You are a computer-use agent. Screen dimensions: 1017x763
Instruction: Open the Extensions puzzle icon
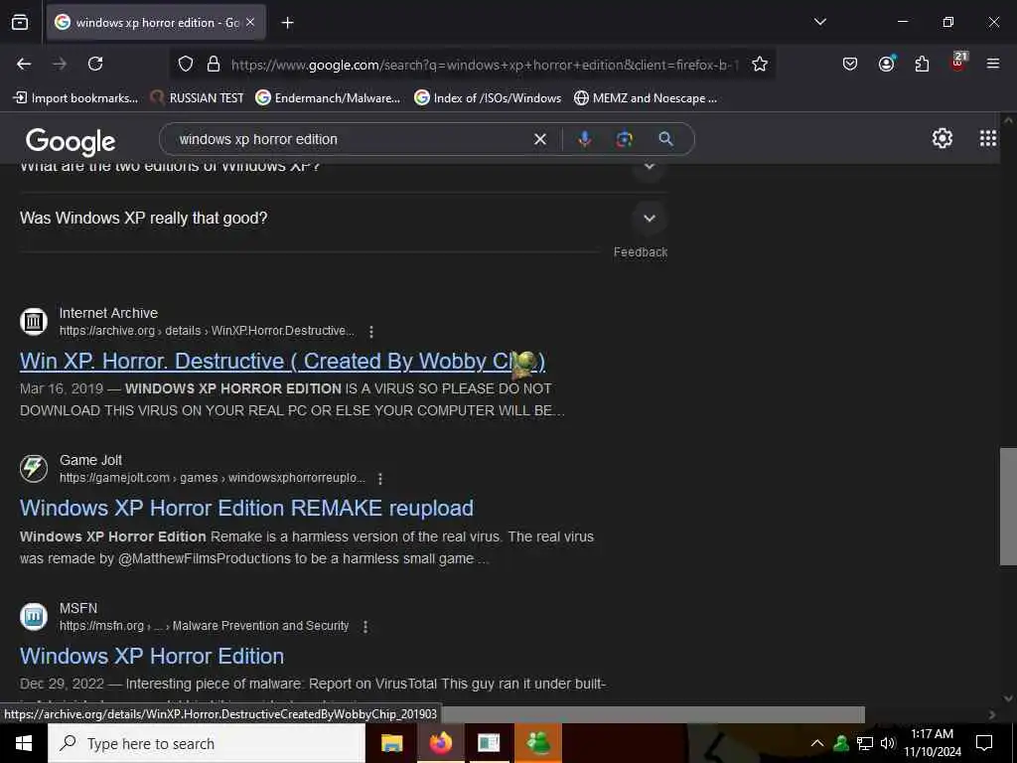click(x=922, y=64)
